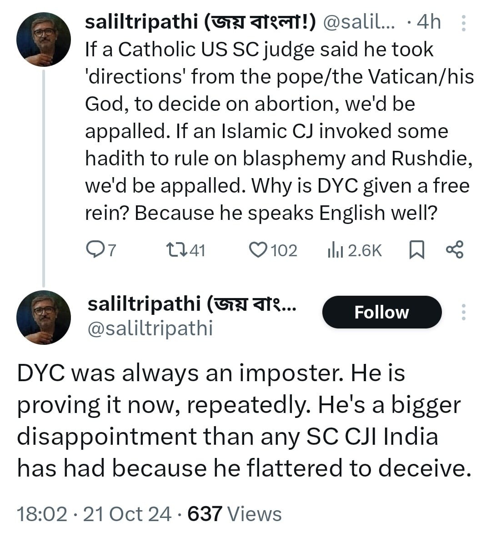Open the 637 Views count

click(x=235, y=514)
